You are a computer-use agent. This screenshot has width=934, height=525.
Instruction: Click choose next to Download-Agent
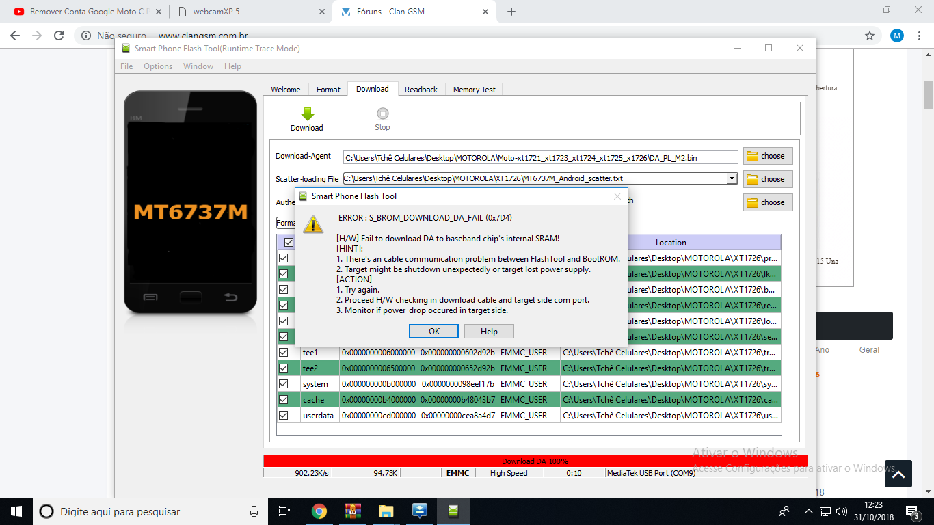[x=768, y=156]
